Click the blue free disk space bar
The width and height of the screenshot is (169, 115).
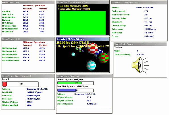[75, 90]
